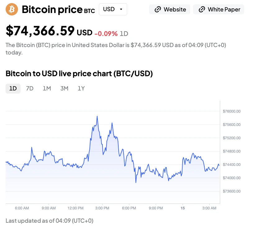
Task: Open the Website link text
Action: [175, 10]
